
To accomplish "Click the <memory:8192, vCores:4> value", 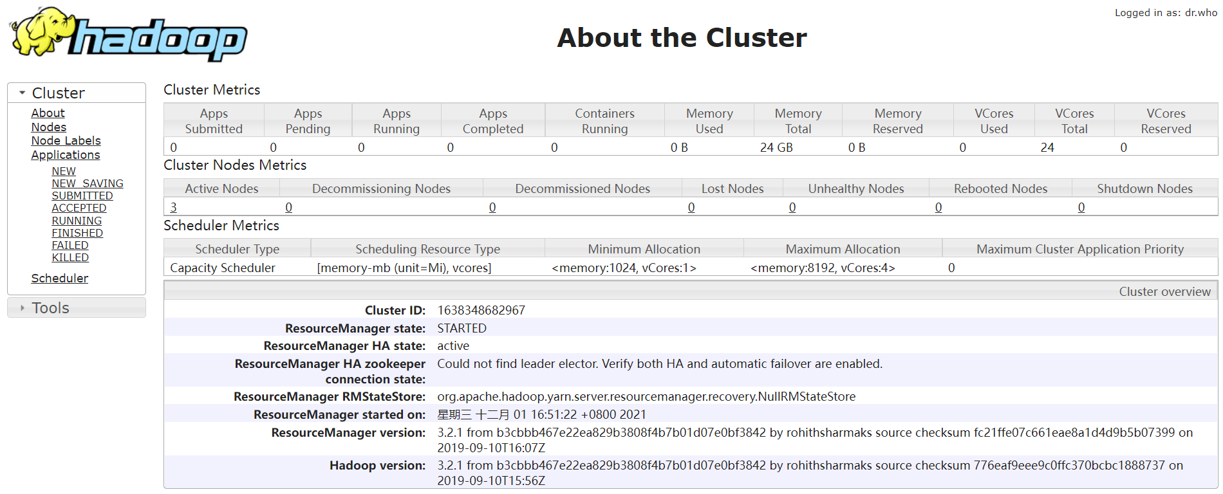I will [823, 268].
